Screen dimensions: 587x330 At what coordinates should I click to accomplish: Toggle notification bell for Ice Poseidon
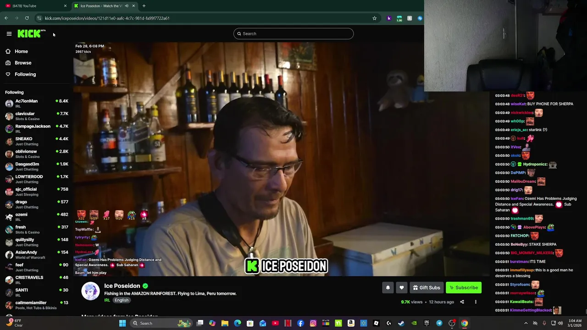(x=388, y=287)
